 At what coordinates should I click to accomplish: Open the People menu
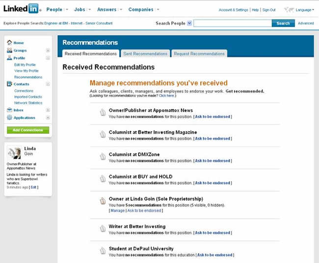click(x=54, y=9)
